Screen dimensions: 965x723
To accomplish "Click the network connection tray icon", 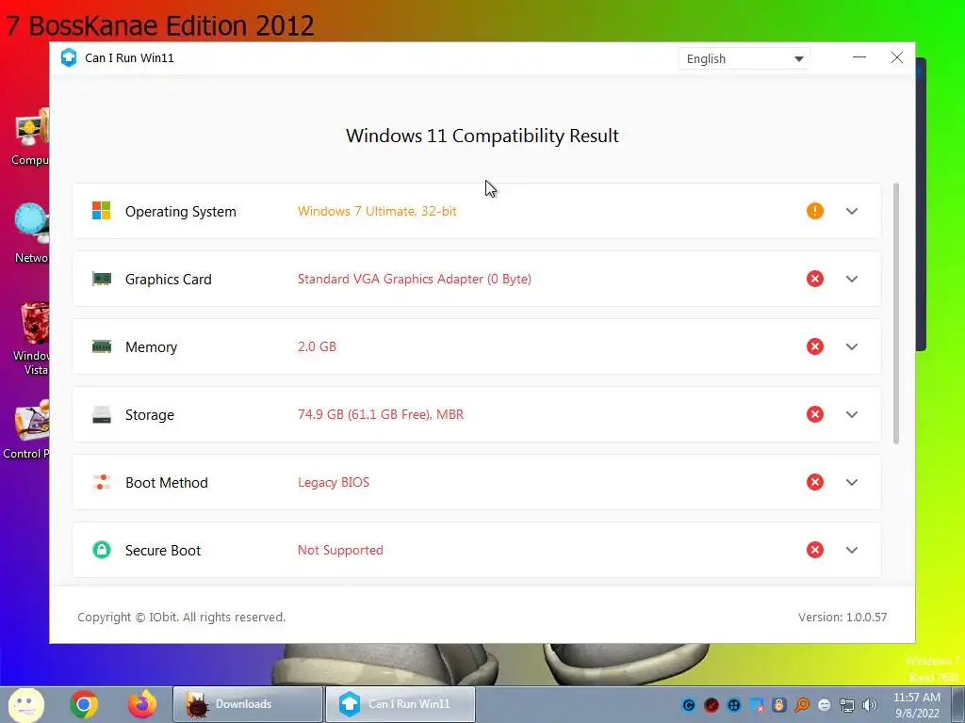I will point(847,705).
